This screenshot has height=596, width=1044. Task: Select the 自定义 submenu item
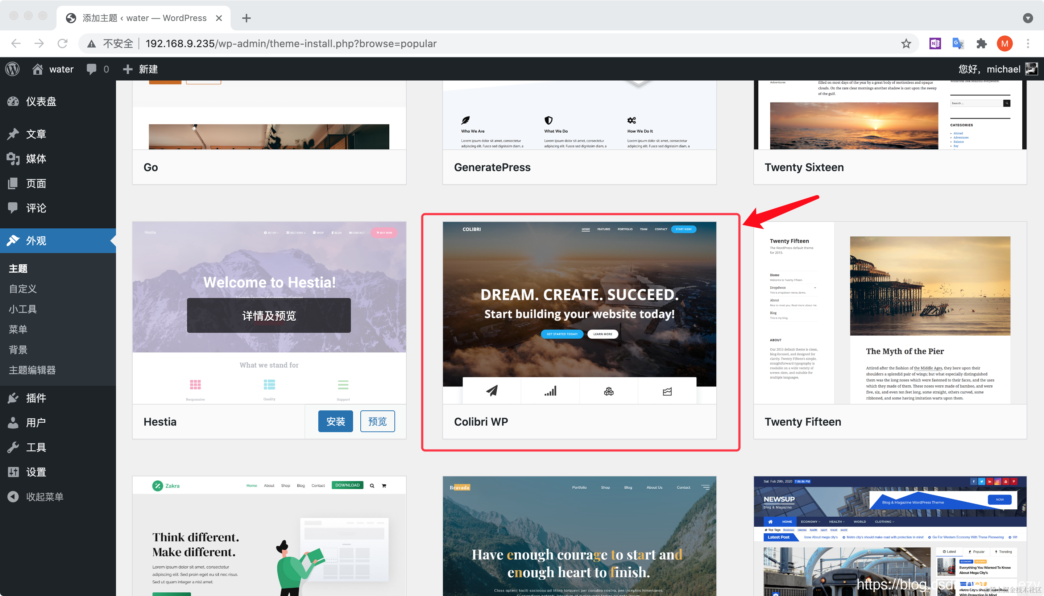[x=23, y=289]
